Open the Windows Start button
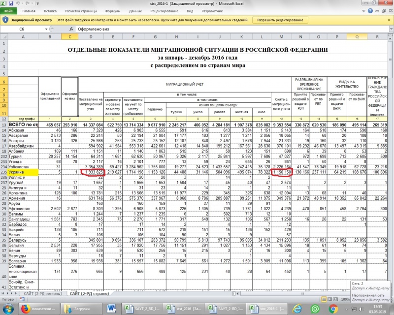Image resolution: width=394 pixels, height=315 pixels. click(8, 309)
